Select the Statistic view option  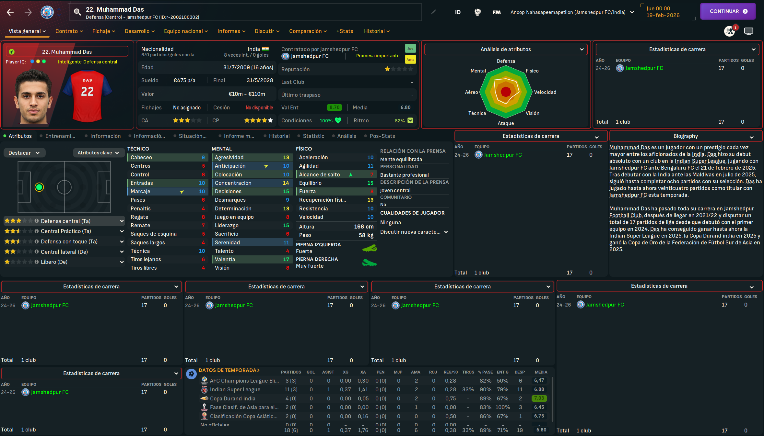click(311, 136)
